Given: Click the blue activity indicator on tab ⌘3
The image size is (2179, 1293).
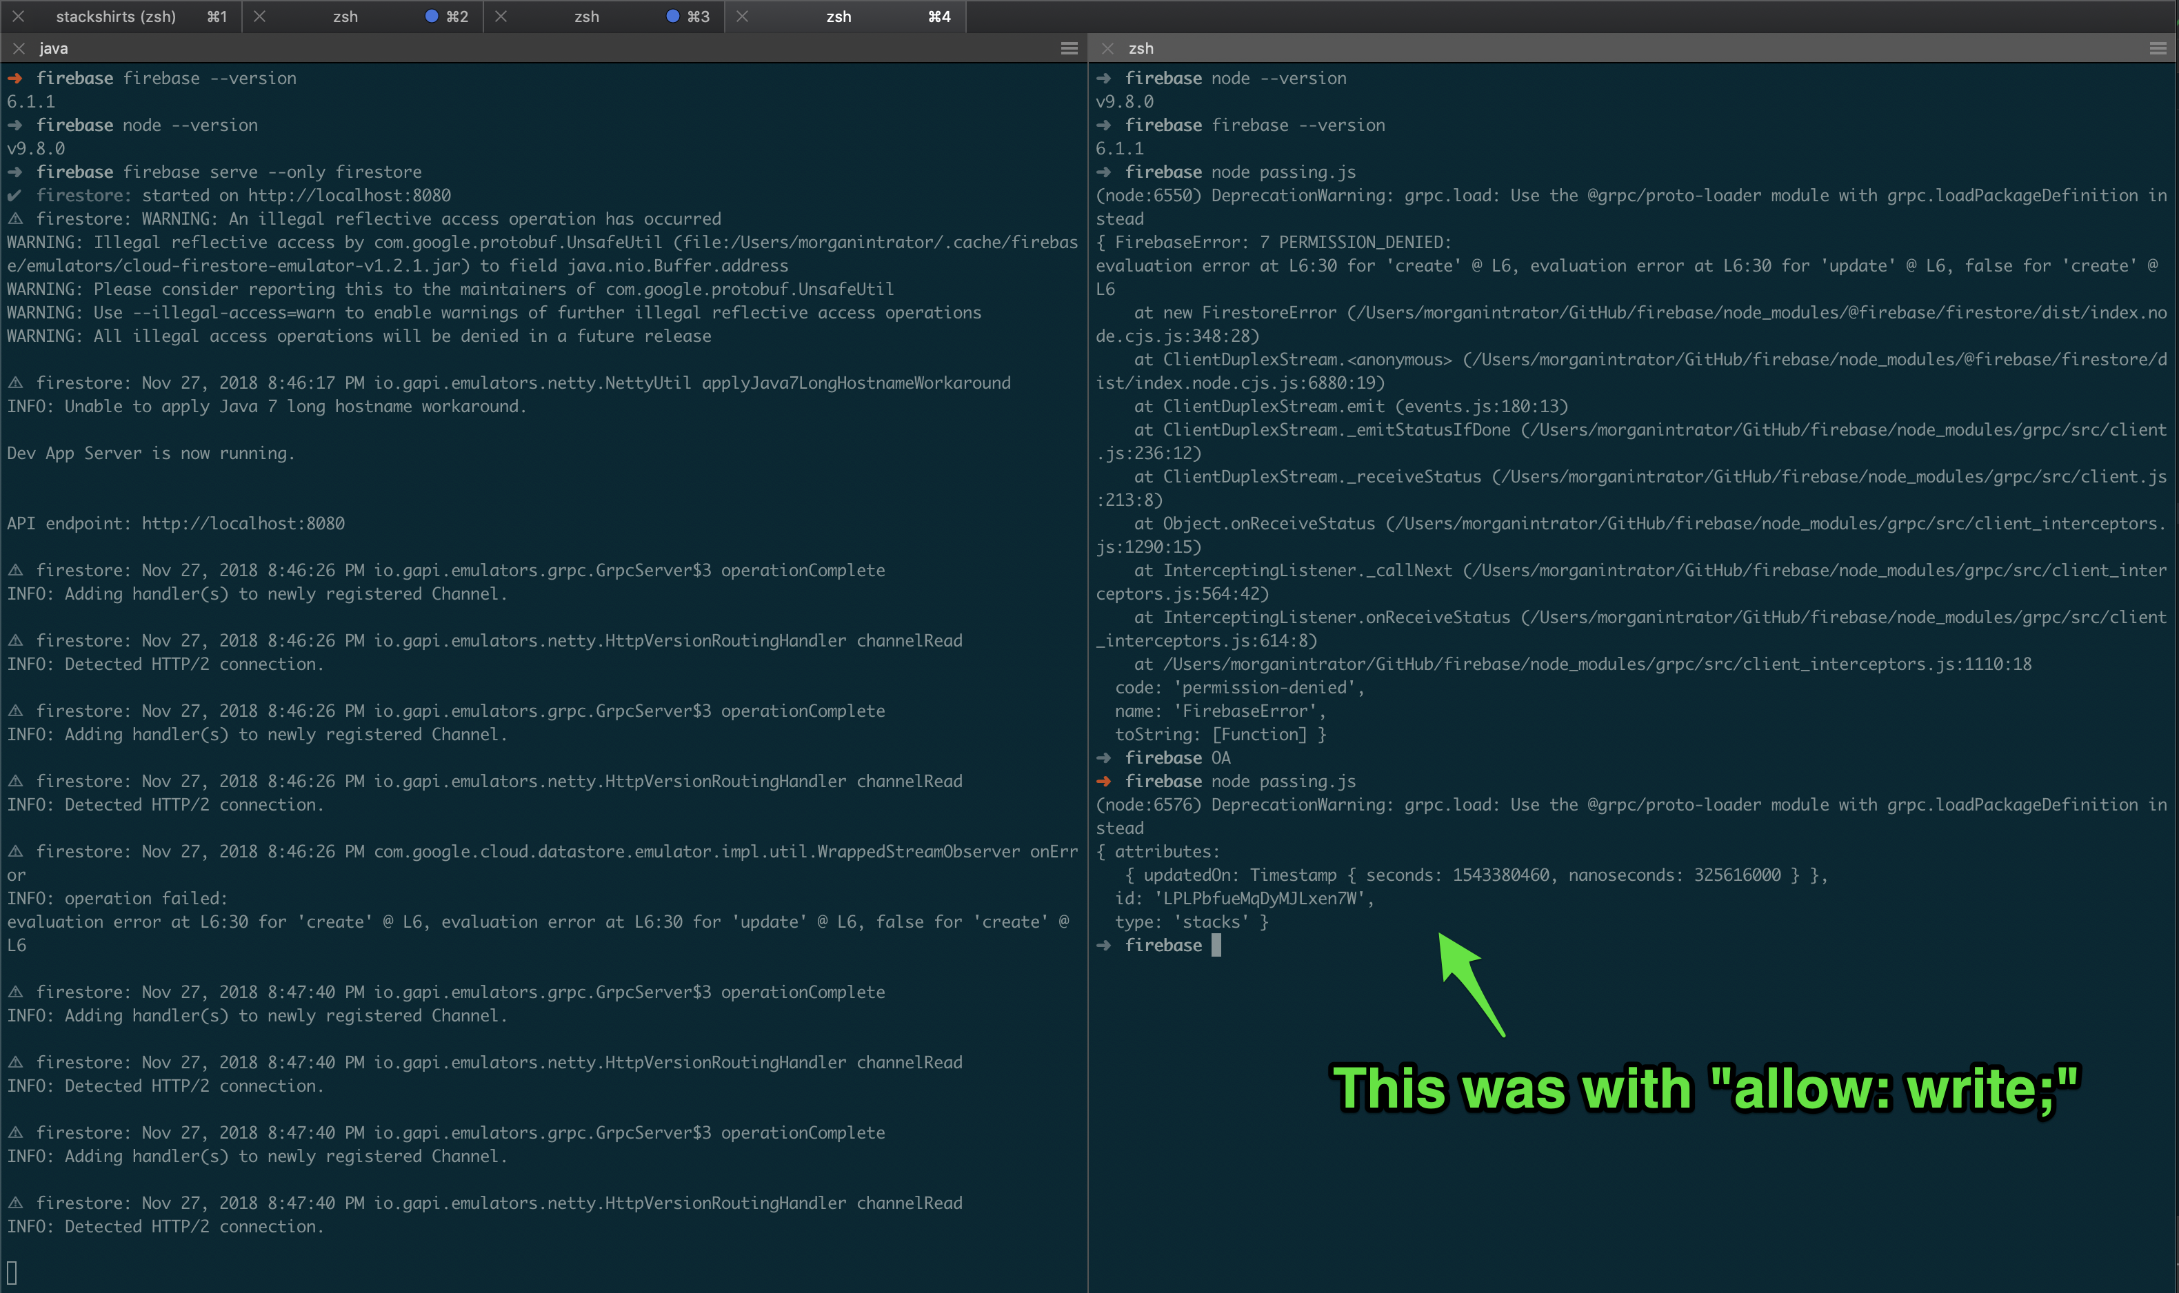Looking at the screenshot, I should (672, 16).
